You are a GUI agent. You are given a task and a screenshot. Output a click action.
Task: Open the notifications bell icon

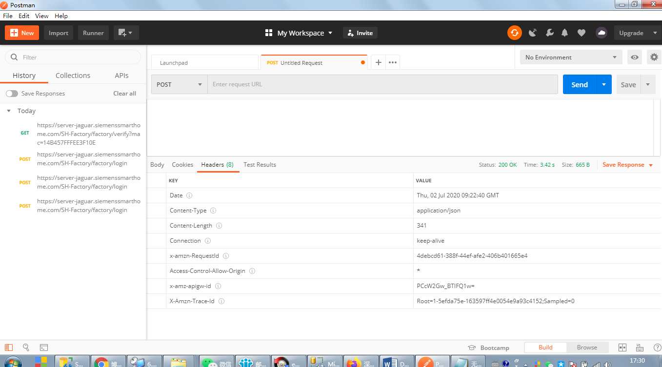[565, 33]
